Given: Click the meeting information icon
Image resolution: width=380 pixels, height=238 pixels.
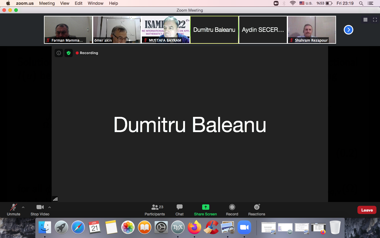Looking at the screenshot, I should click(59, 53).
